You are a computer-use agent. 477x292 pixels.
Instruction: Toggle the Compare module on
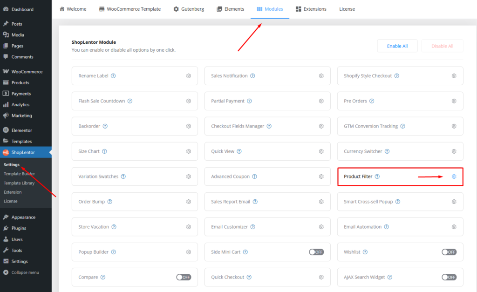[184, 277]
